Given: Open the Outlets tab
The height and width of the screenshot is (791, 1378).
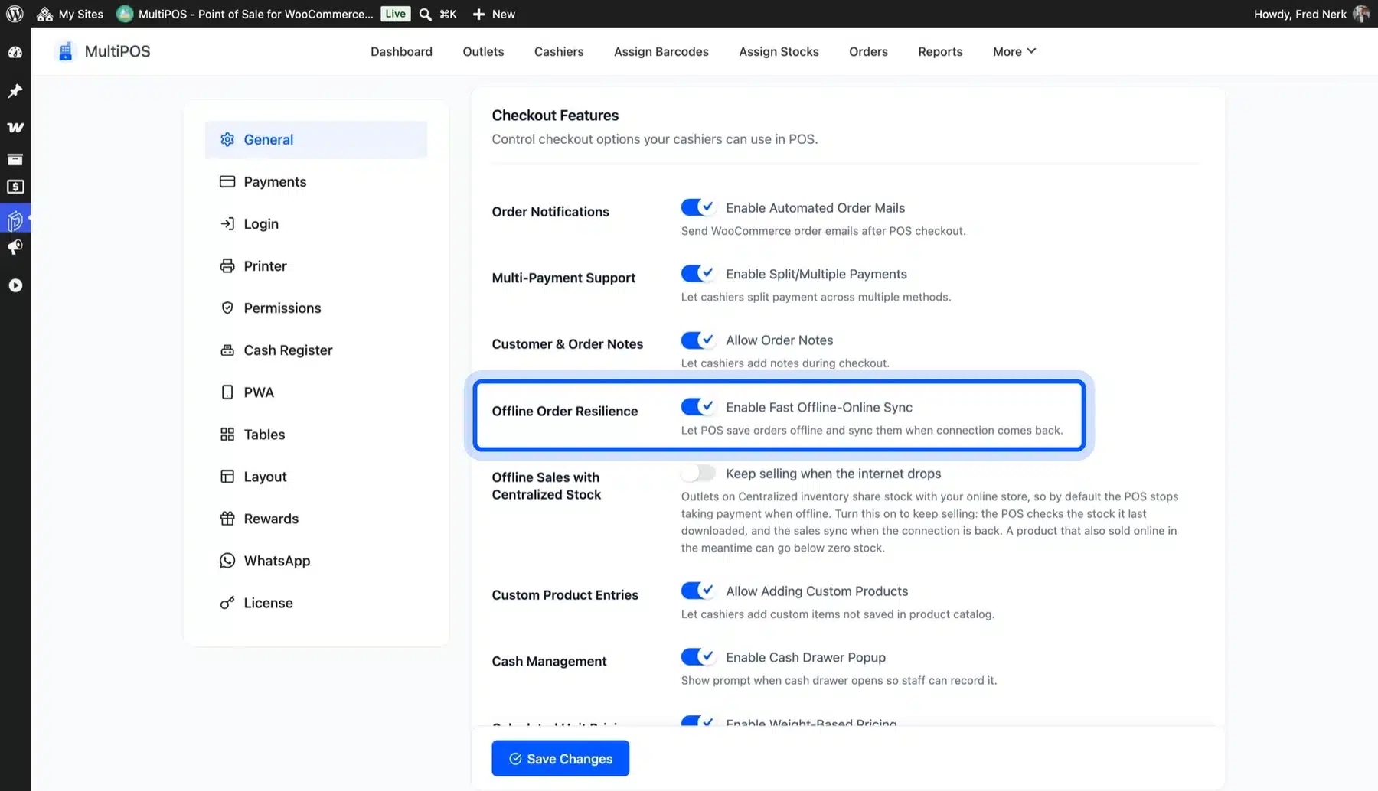Looking at the screenshot, I should pos(483,51).
